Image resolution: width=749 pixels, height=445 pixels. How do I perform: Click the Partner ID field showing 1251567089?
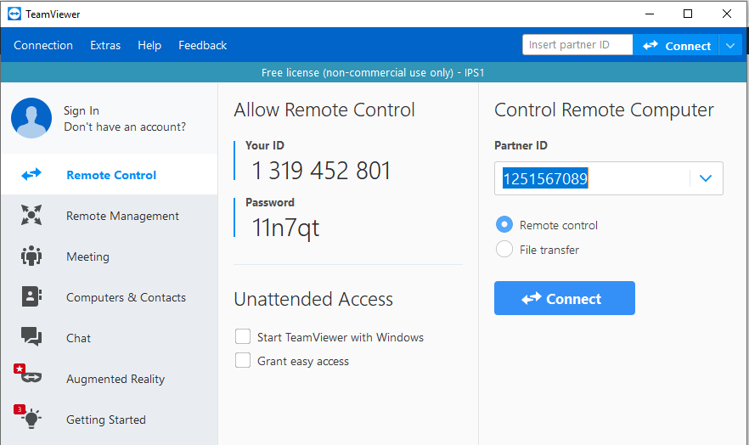coord(609,178)
